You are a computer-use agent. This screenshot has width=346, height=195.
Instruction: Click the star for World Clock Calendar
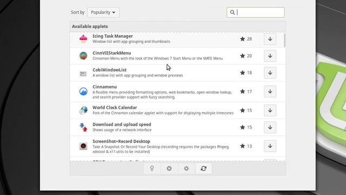243,110
